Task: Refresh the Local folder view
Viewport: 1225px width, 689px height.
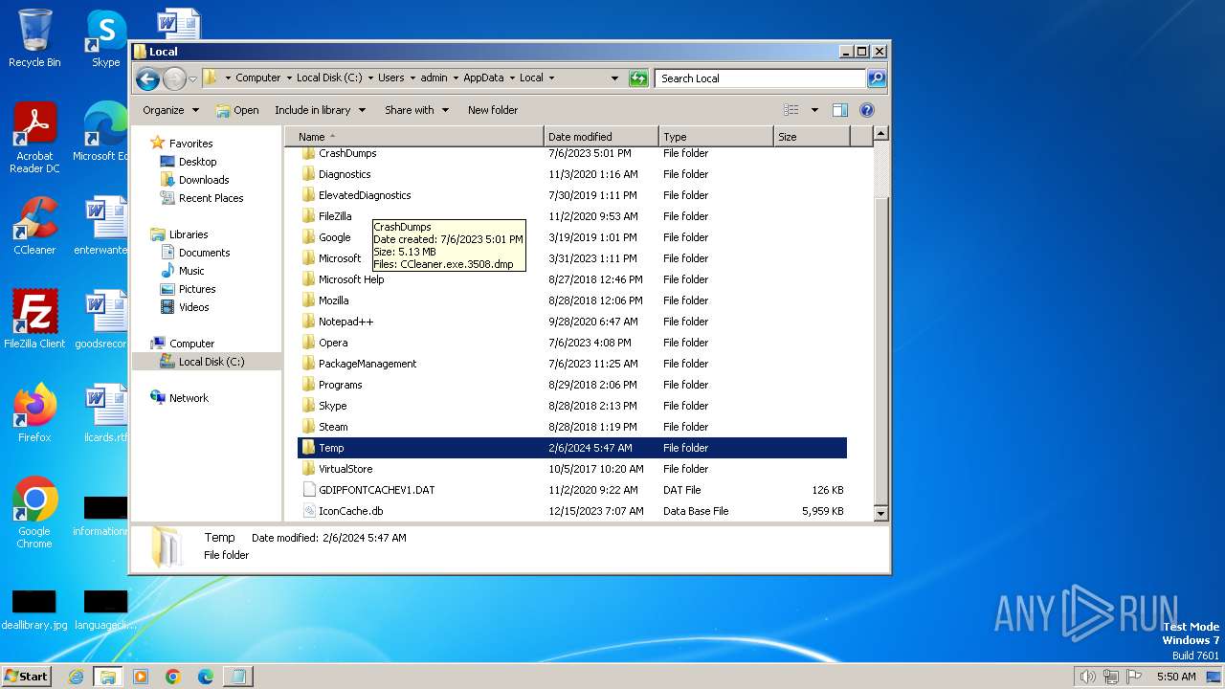Action: click(638, 78)
